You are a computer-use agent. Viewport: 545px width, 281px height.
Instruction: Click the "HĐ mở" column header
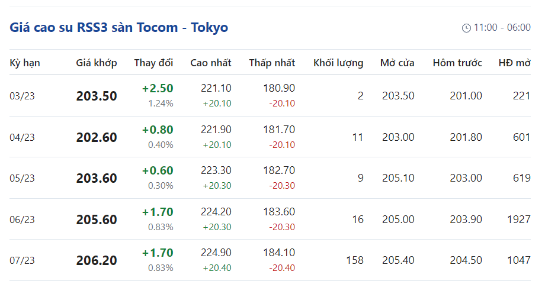pos(514,63)
